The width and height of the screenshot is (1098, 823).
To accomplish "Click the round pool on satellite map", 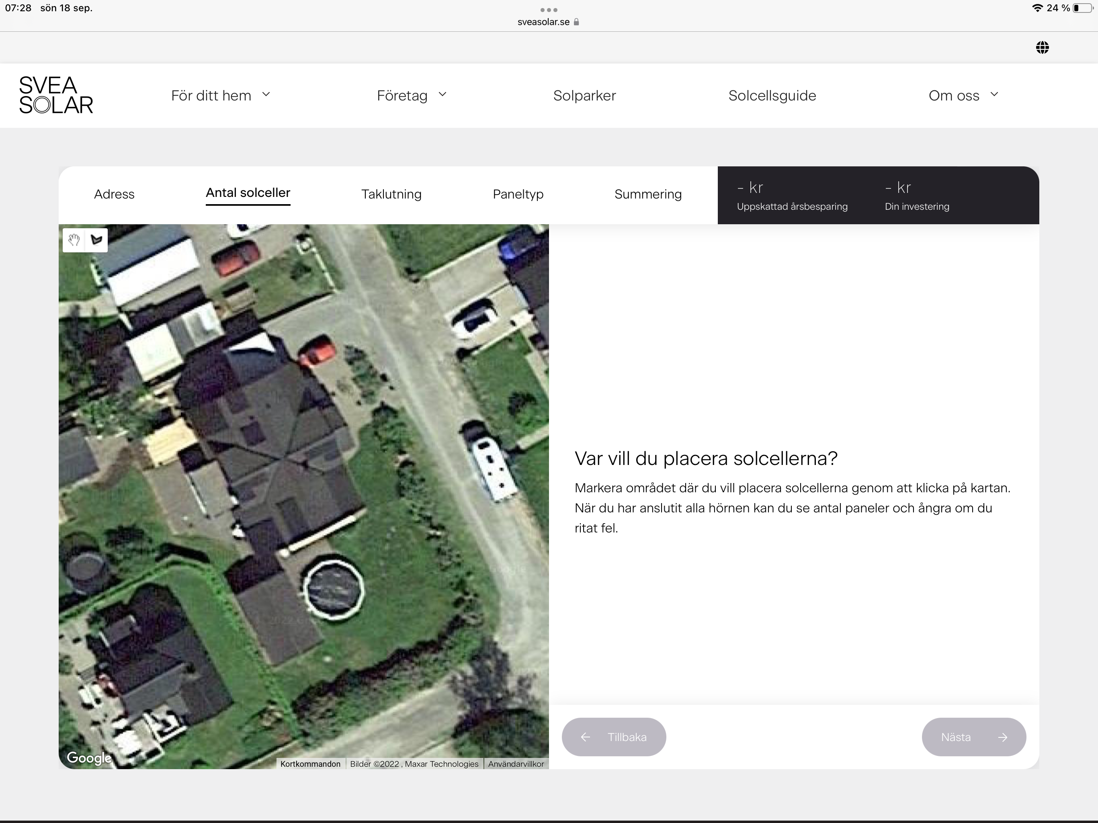I will tap(333, 589).
